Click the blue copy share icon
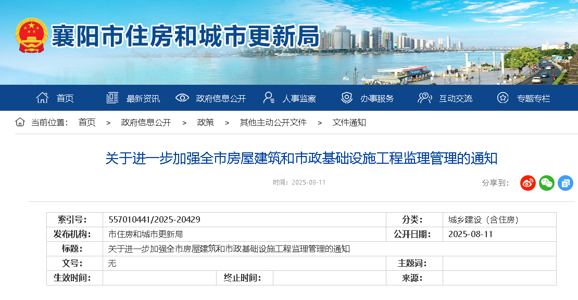 (565, 182)
